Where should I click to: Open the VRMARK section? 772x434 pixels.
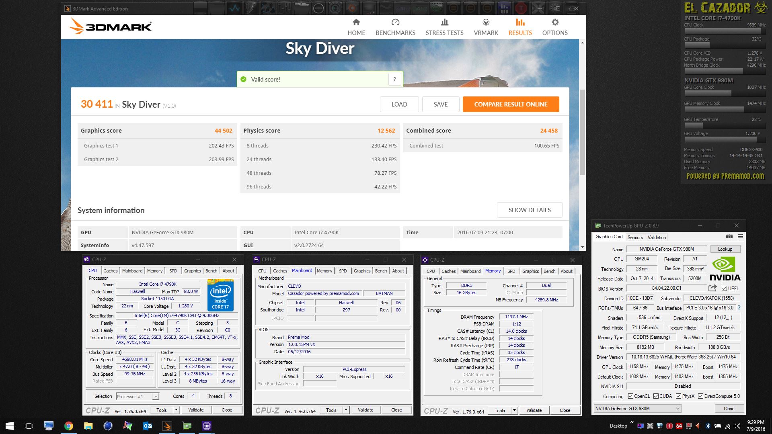[x=486, y=27]
